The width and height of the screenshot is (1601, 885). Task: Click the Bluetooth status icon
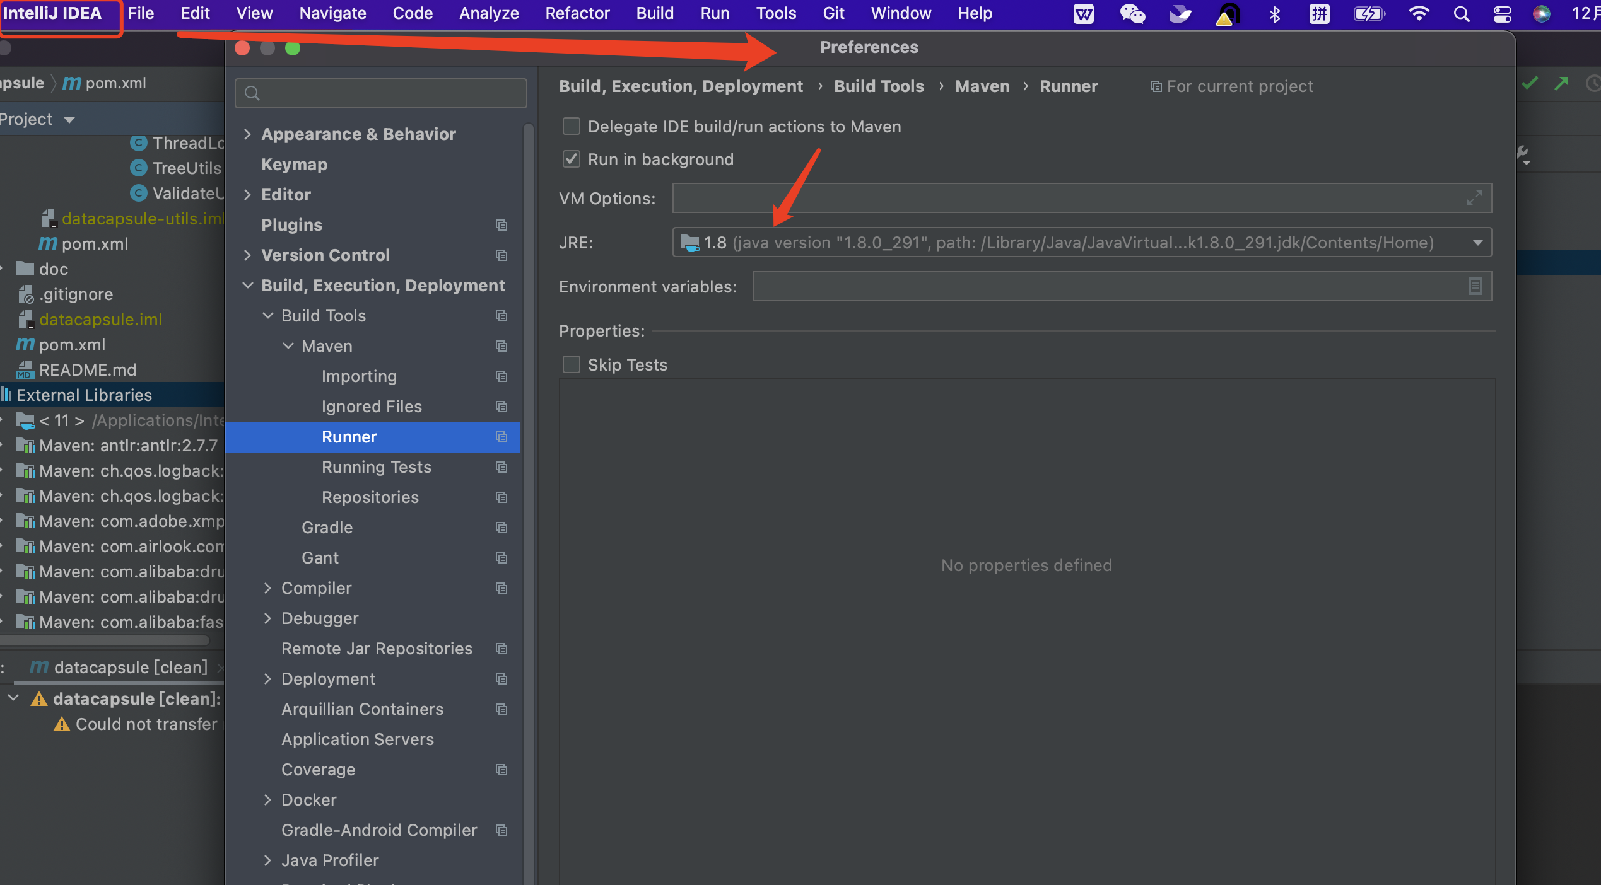(1274, 13)
